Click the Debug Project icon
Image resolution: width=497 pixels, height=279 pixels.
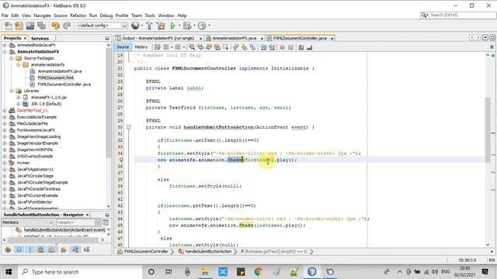(x=187, y=26)
